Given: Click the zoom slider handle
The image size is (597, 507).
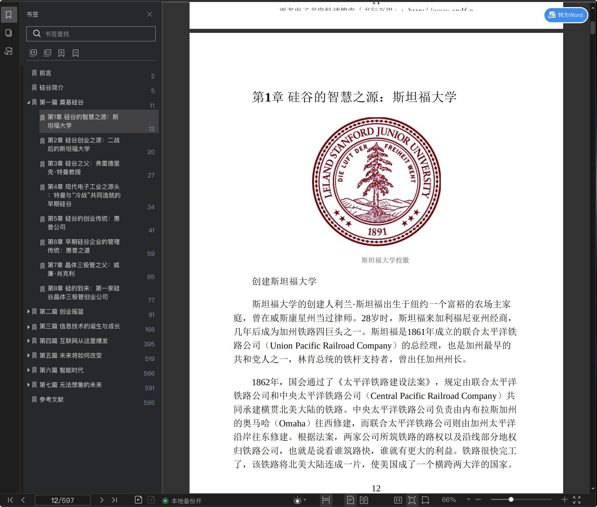Looking at the screenshot, I should pos(511,499).
